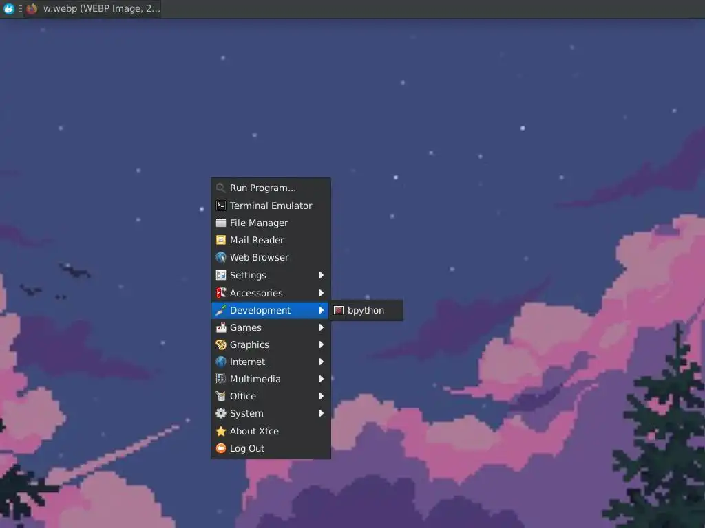Click the Multimedia film icon

221,379
